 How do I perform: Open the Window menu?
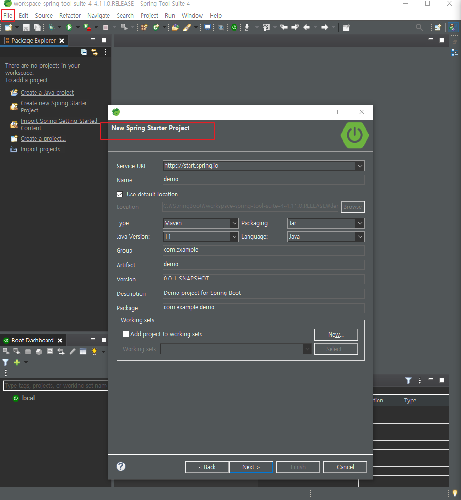click(x=192, y=16)
